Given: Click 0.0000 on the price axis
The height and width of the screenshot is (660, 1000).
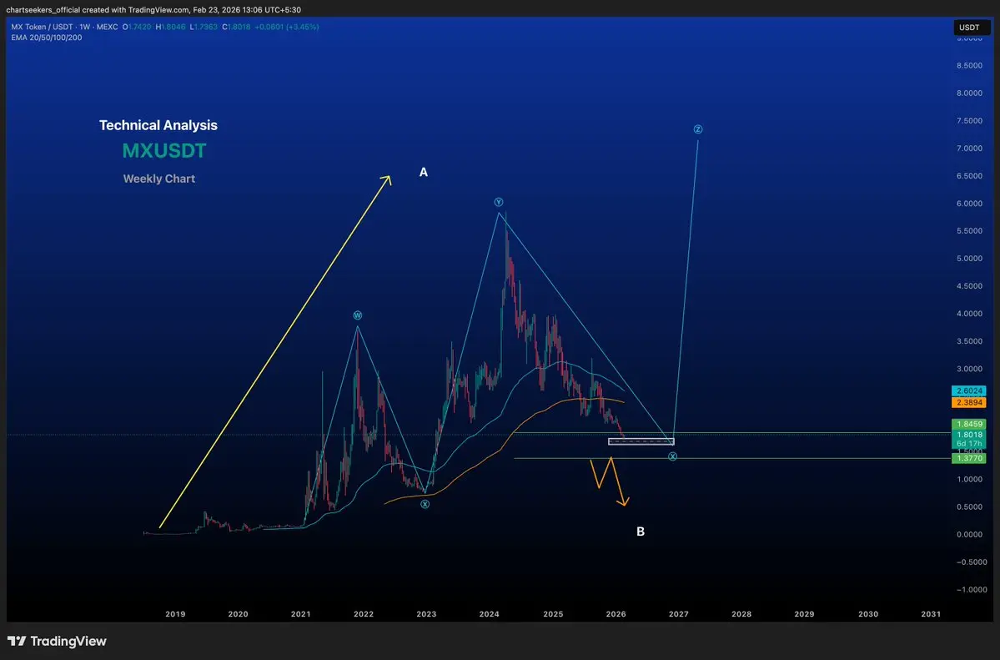Looking at the screenshot, I should (x=969, y=534).
